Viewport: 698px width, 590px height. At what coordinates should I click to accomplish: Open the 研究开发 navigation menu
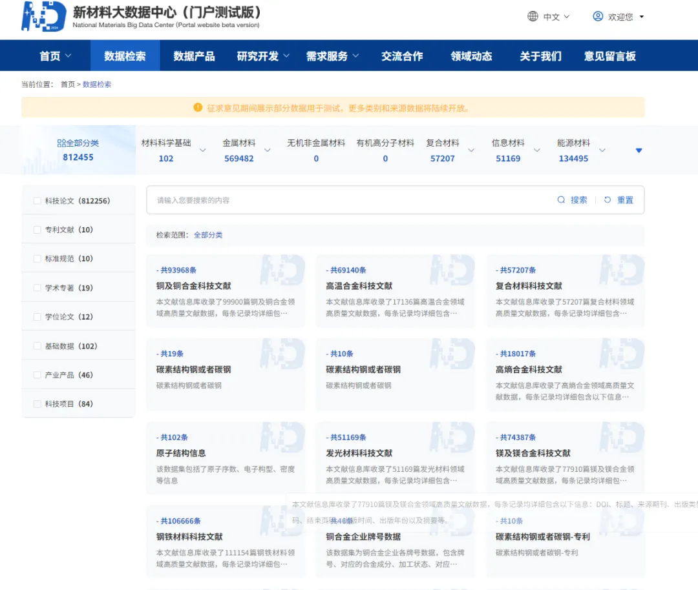coord(263,56)
